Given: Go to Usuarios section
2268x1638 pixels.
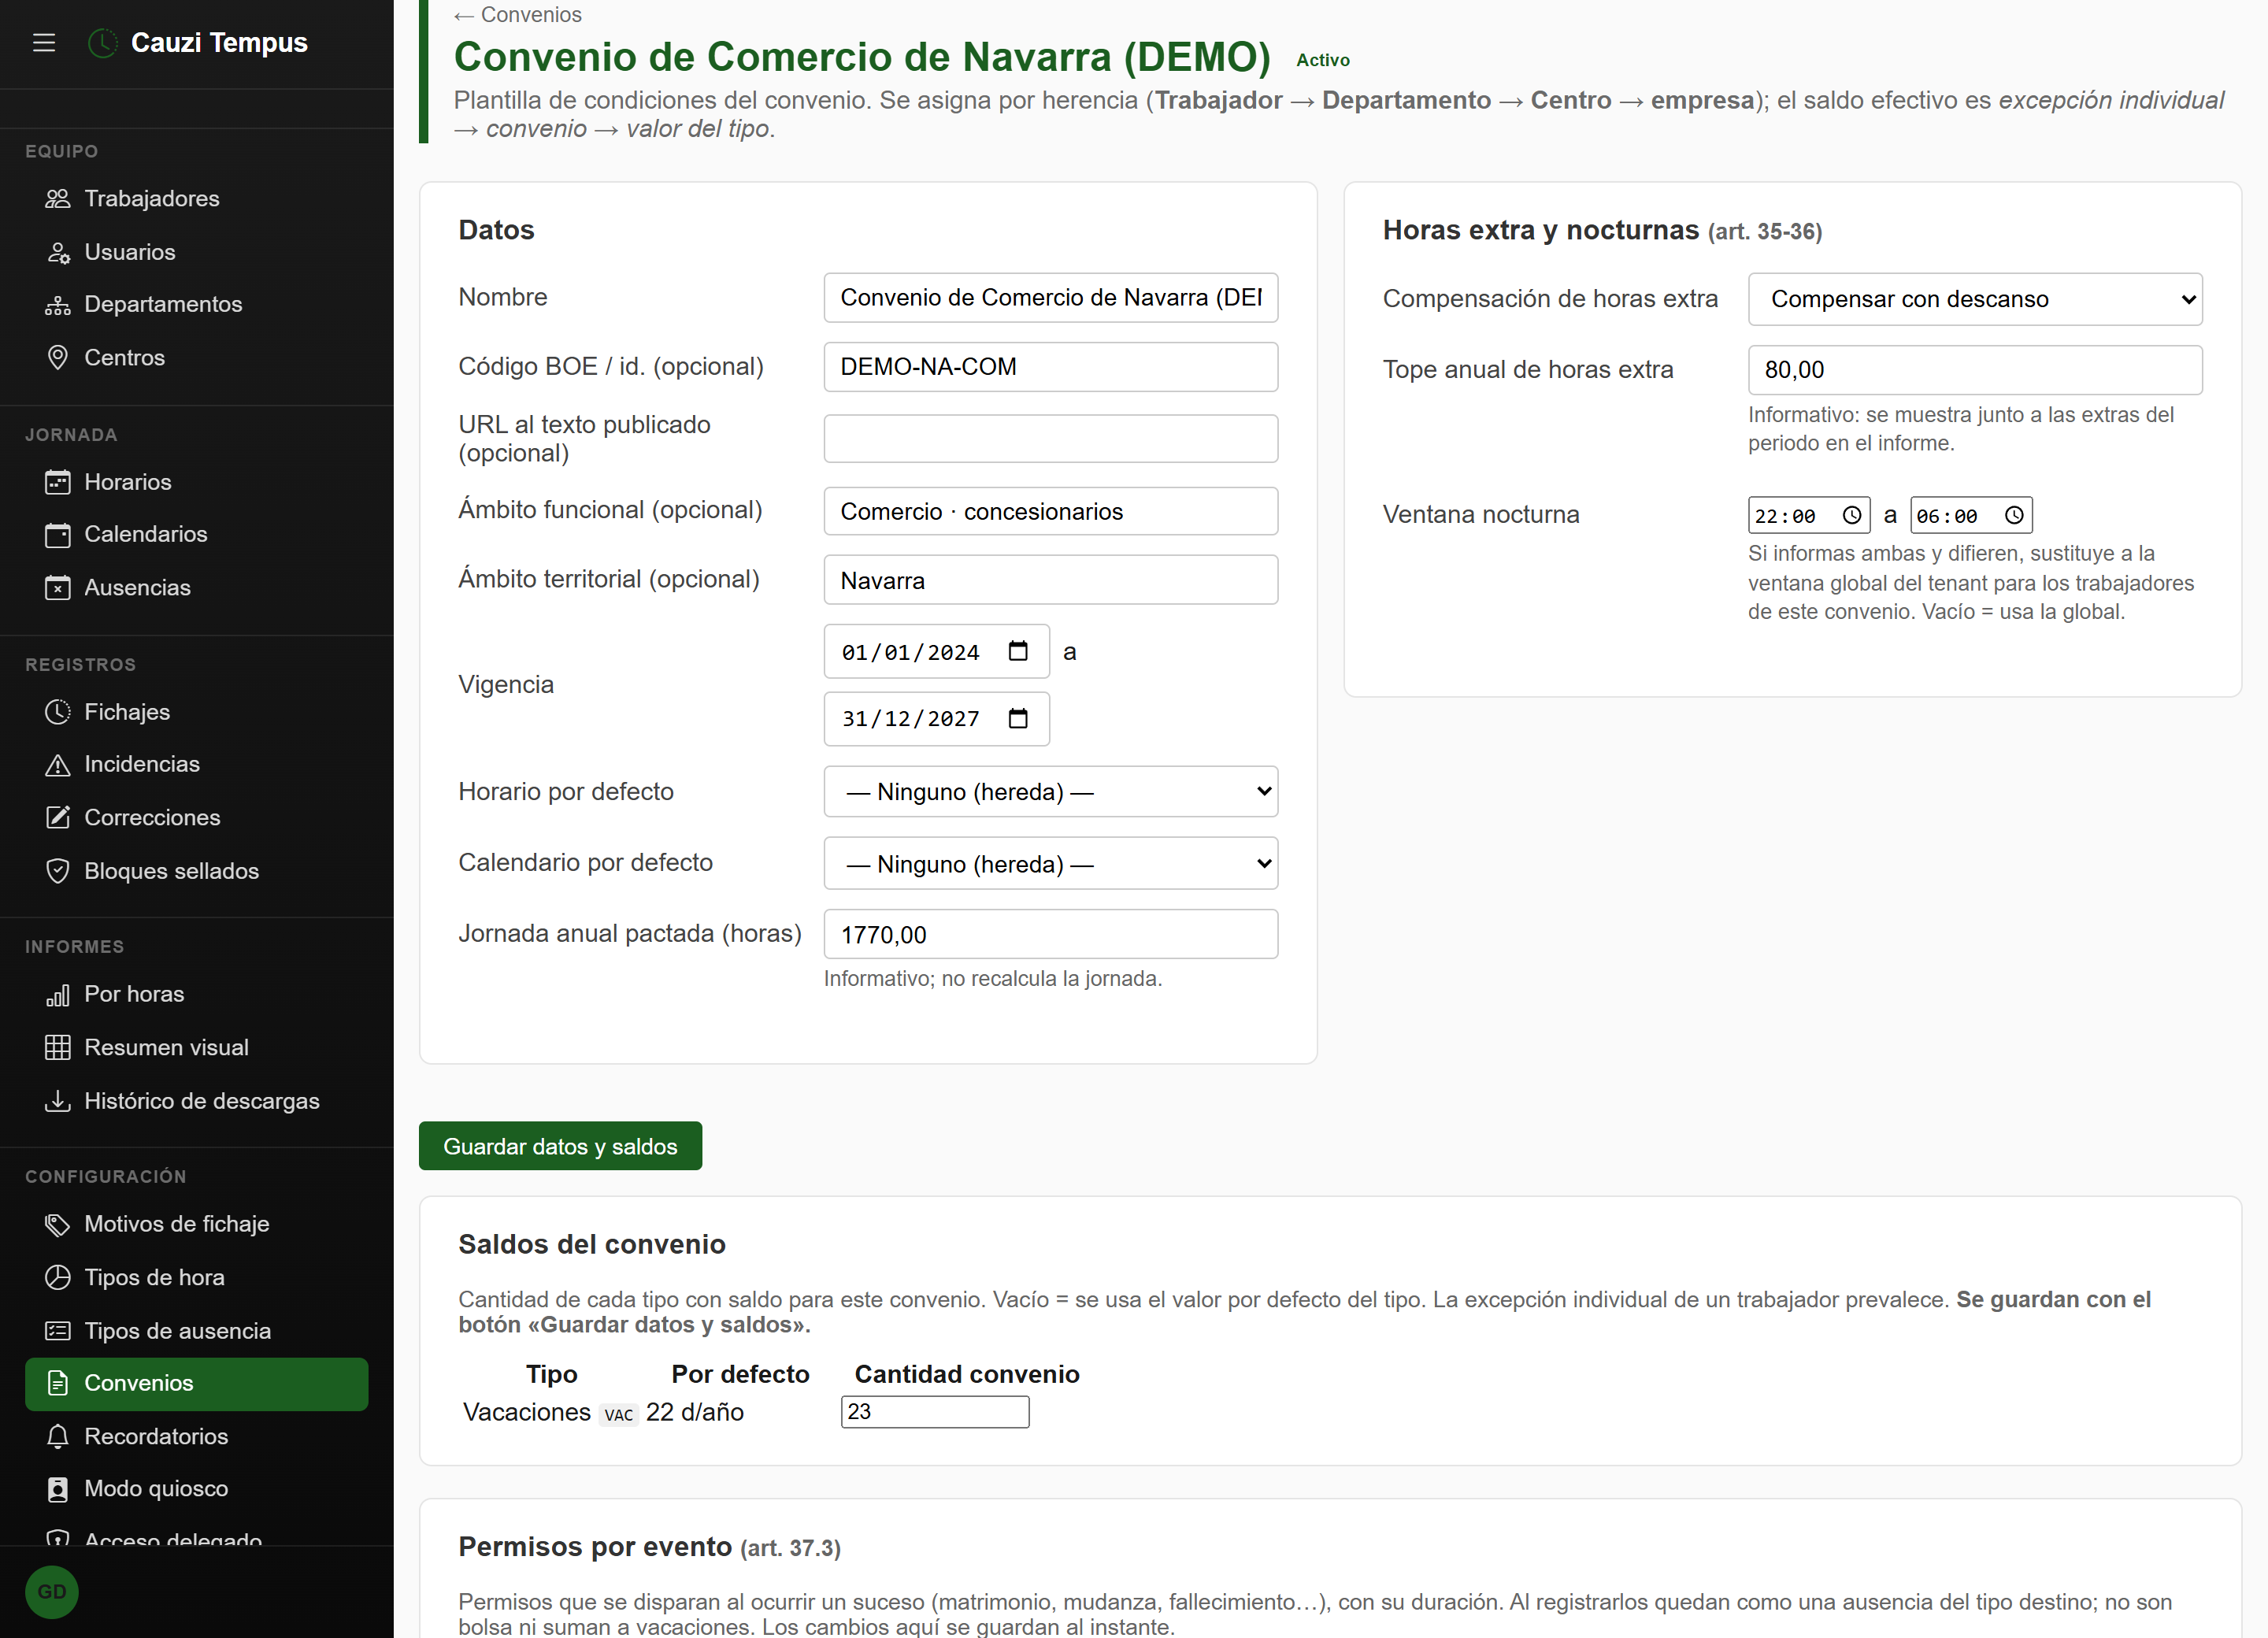Looking at the screenshot, I should tap(196, 252).
